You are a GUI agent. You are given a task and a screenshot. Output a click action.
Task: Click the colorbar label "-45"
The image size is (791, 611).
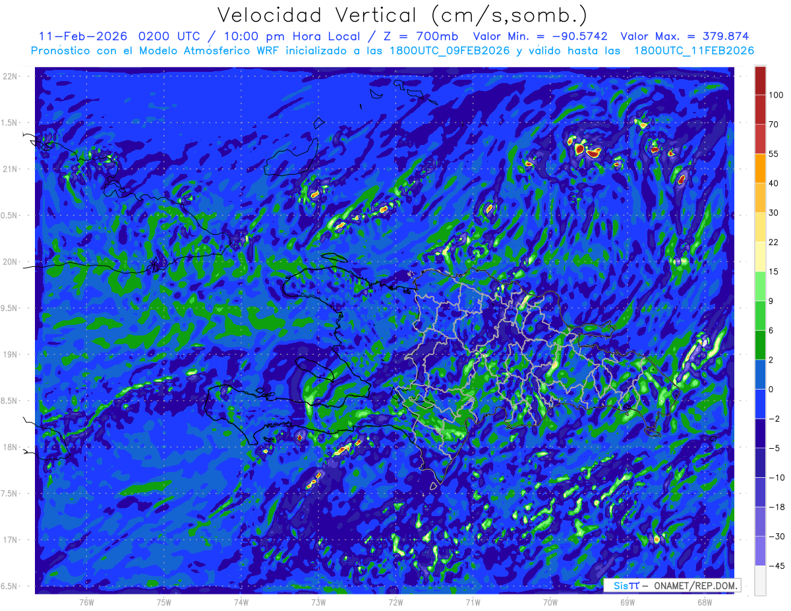776,566
